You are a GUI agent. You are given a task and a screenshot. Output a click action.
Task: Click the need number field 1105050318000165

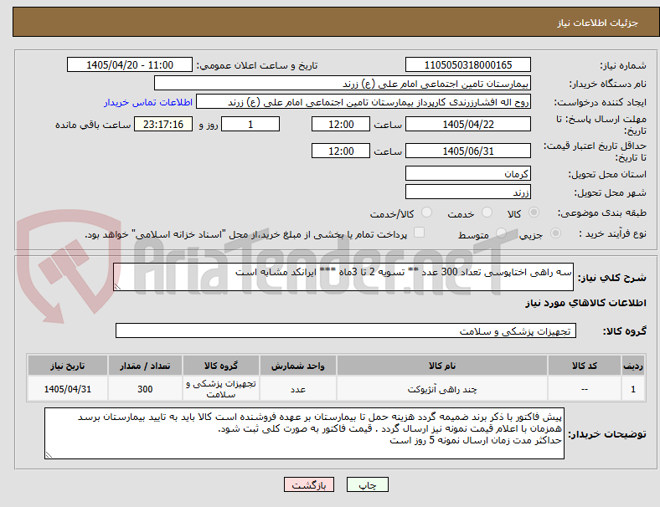[x=467, y=64]
